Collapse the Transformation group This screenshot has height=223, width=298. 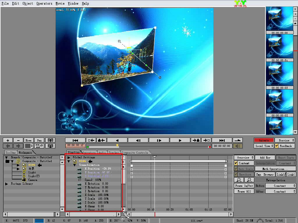click(x=75, y=165)
